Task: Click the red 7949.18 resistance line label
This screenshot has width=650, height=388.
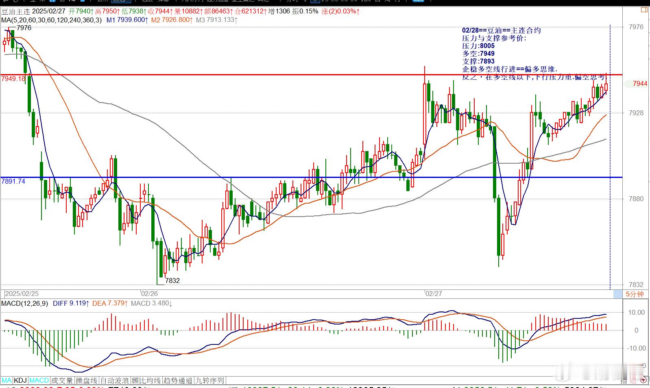Action: [13, 79]
